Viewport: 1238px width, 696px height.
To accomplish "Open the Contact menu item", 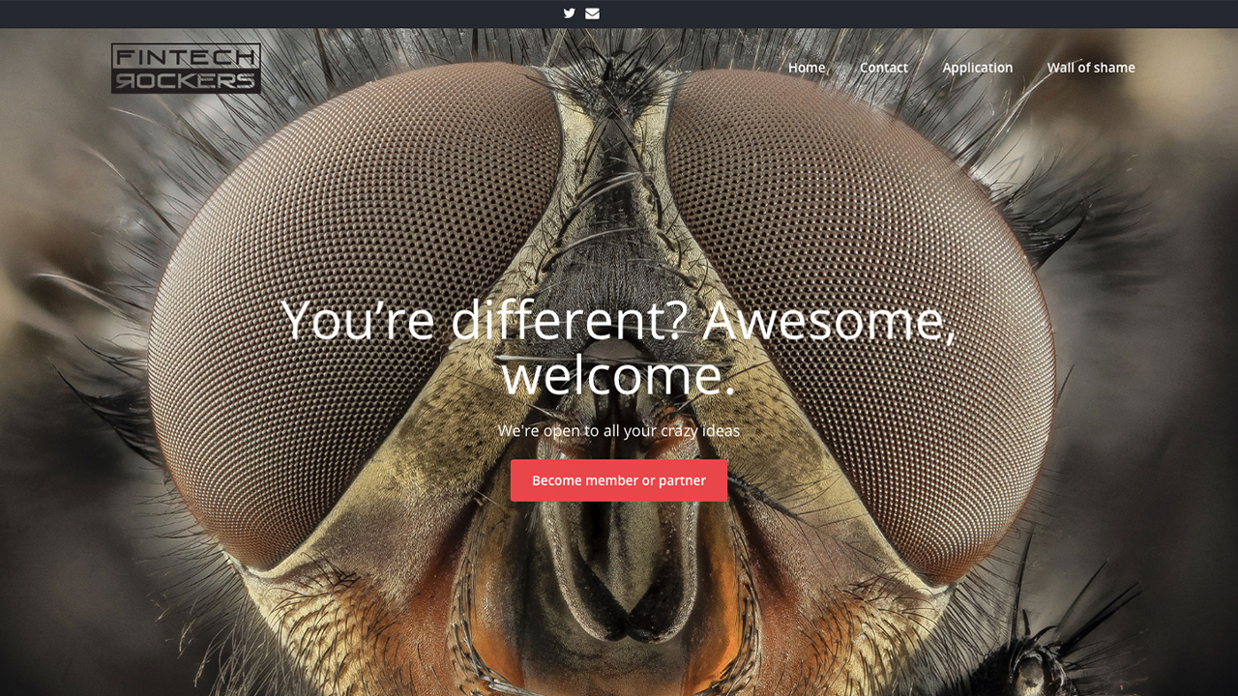I will coord(883,68).
